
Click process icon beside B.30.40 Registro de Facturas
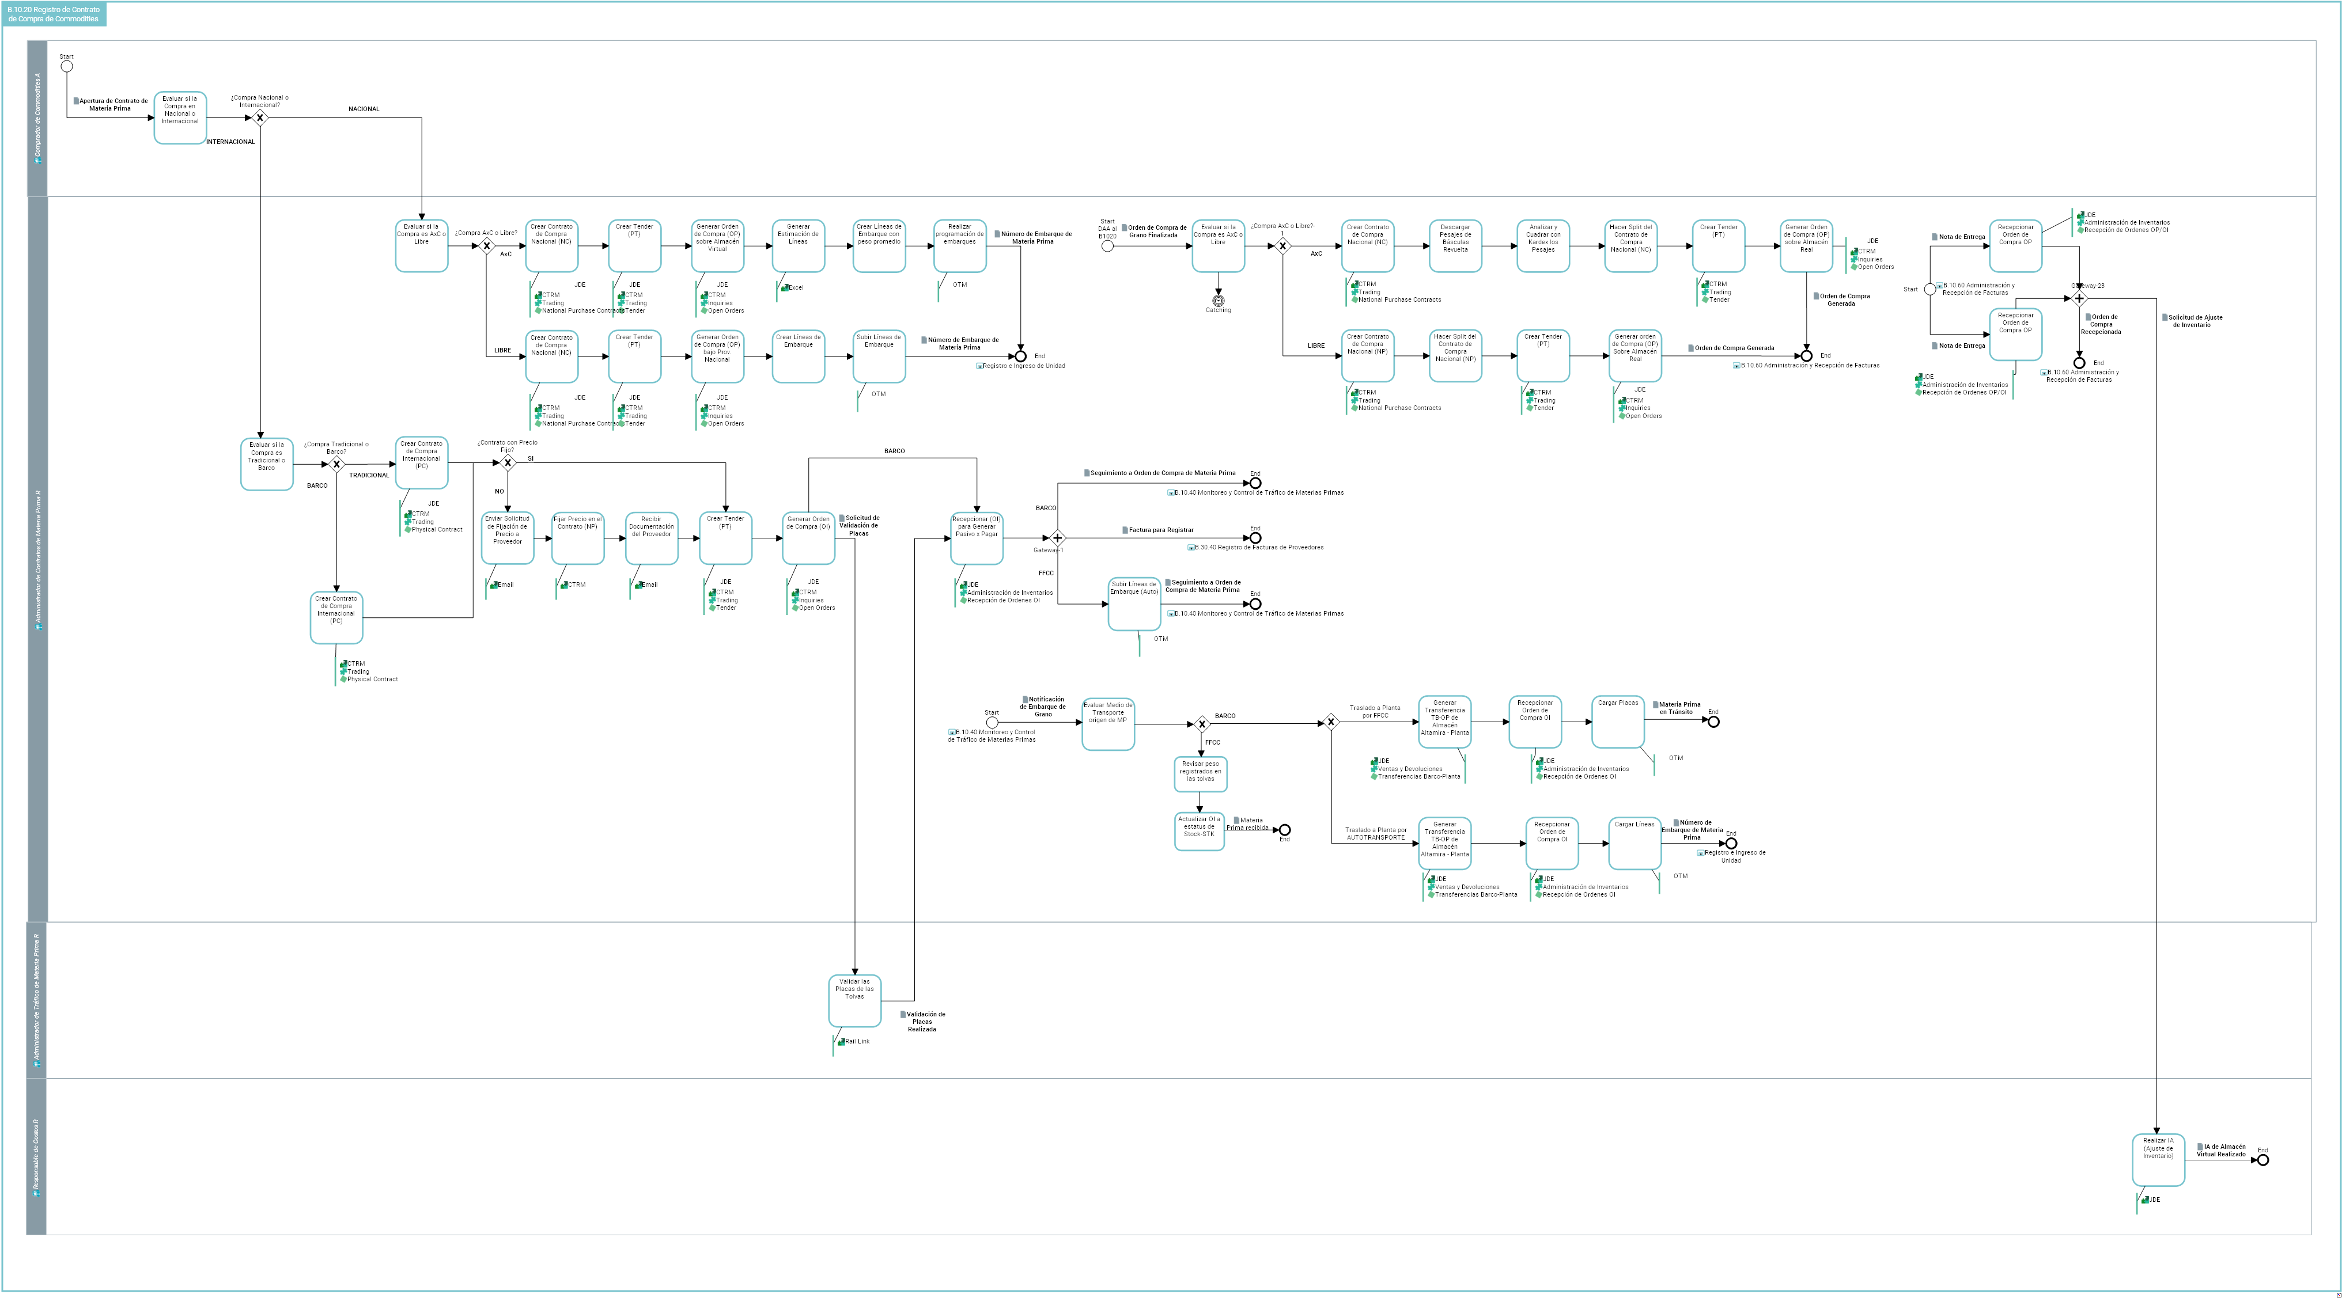(x=1191, y=548)
